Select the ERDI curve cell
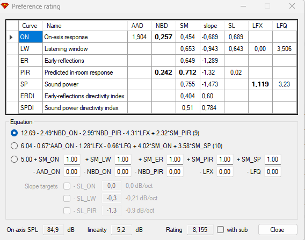 pos(31,96)
